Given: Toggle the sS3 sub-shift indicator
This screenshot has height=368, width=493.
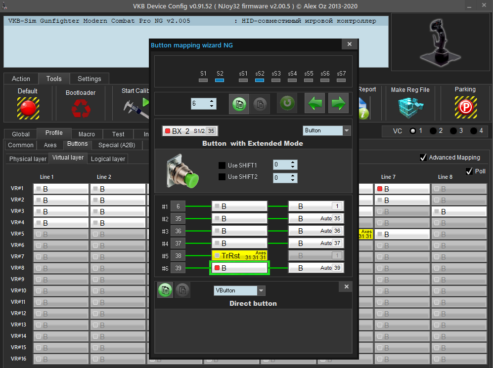Looking at the screenshot, I should coord(276,81).
